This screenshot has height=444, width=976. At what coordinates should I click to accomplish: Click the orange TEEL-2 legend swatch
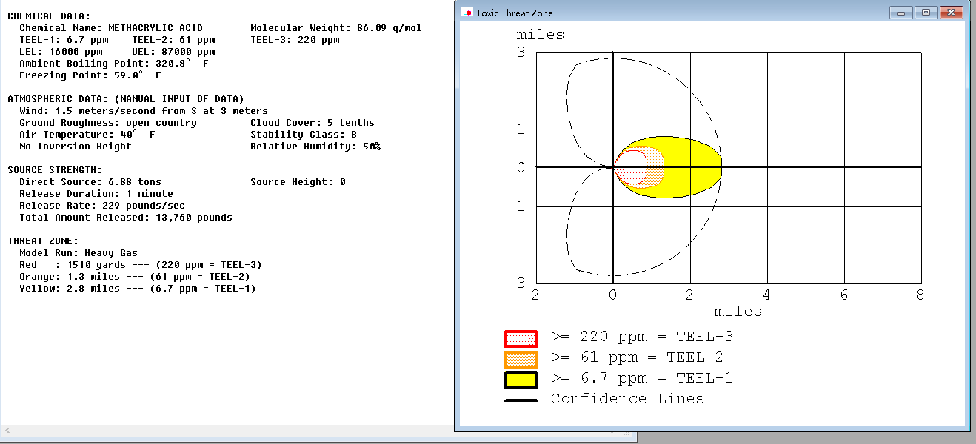click(x=520, y=360)
